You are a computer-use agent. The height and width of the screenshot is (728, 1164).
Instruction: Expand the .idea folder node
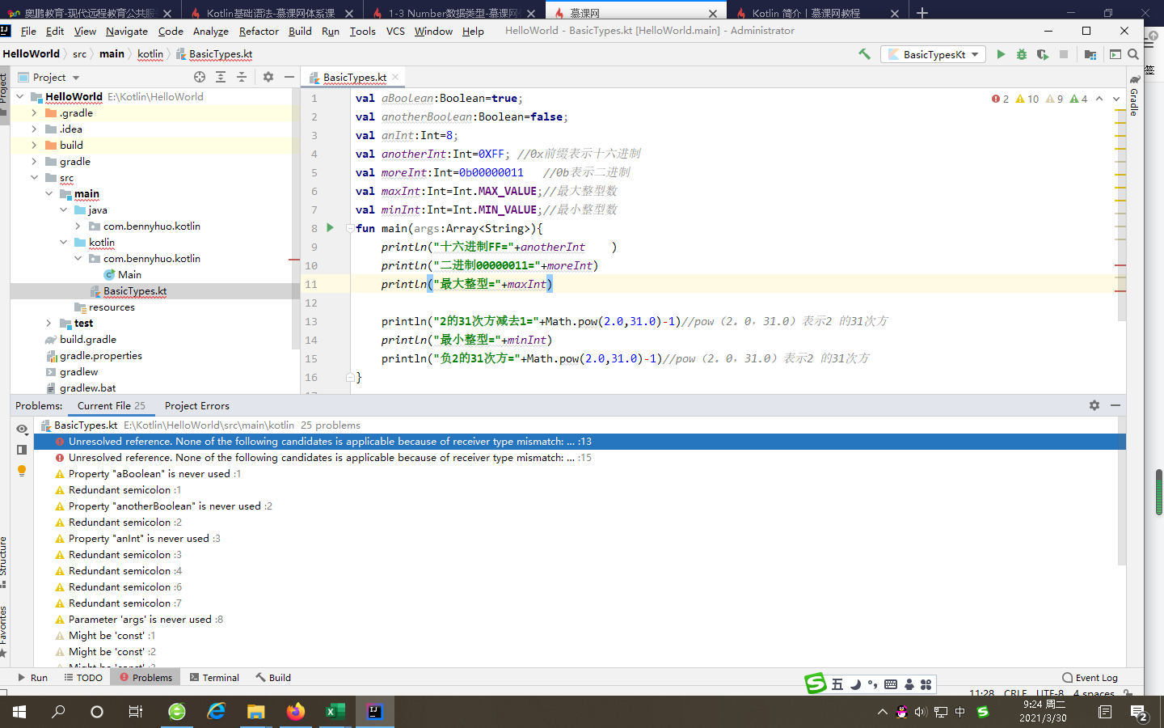coord(34,129)
